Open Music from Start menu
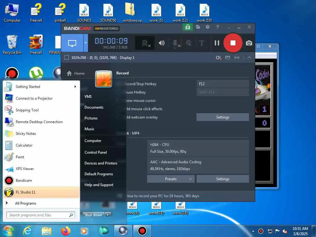Image resolution: width=316 pixels, height=237 pixels. [89, 129]
